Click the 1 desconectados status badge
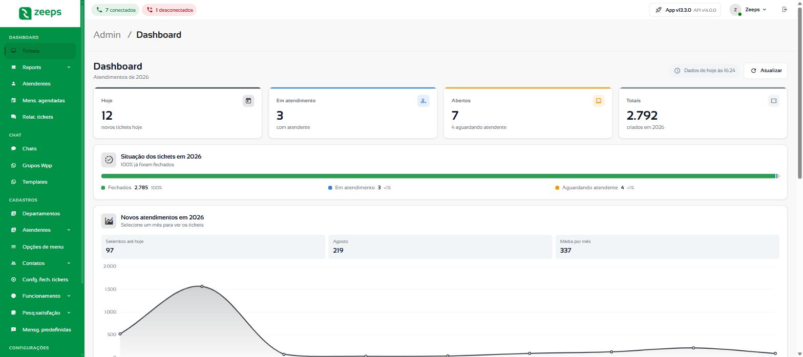803x357 pixels. pos(169,10)
